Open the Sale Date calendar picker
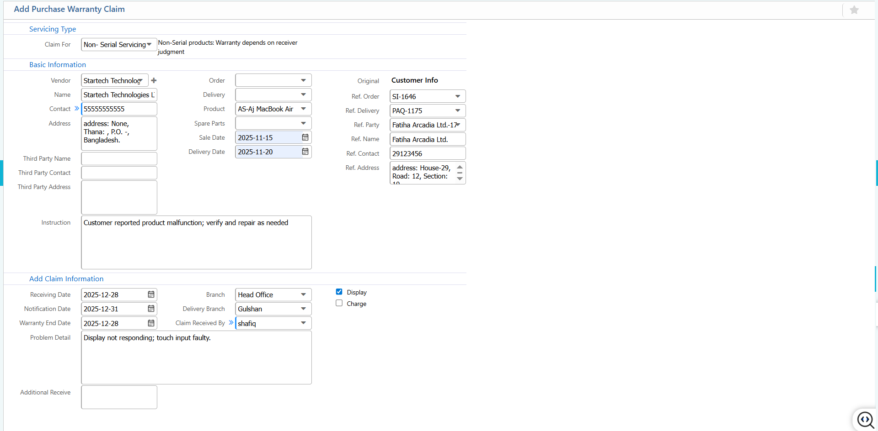The height and width of the screenshot is (431, 878). (x=305, y=137)
